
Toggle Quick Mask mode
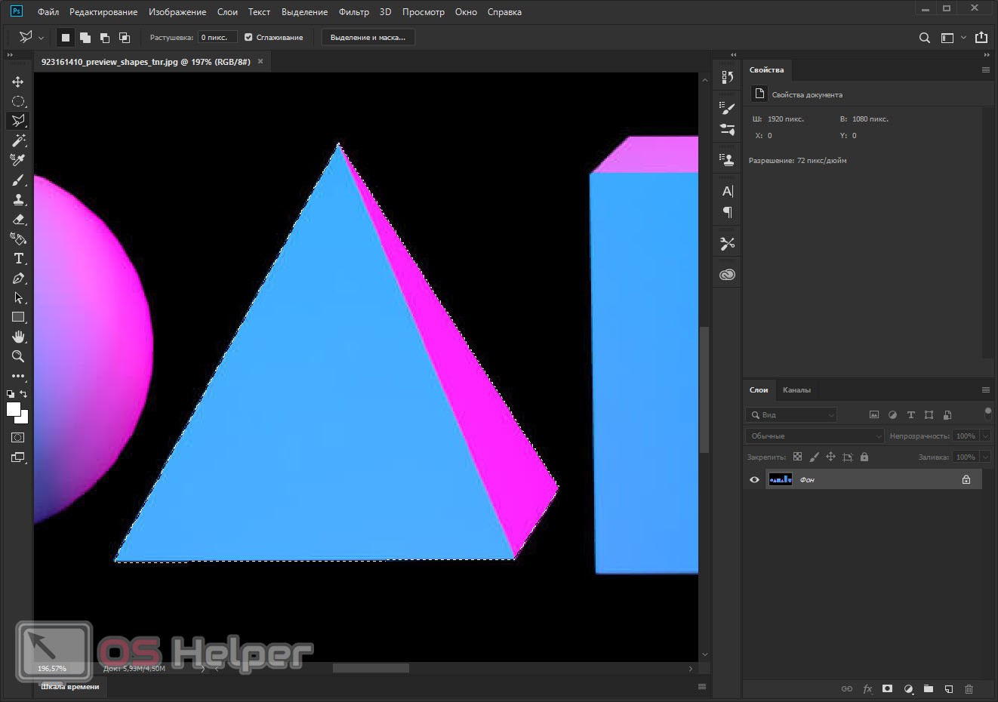point(18,438)
